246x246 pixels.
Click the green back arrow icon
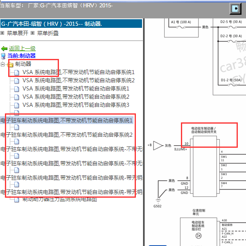click(4, 49)
